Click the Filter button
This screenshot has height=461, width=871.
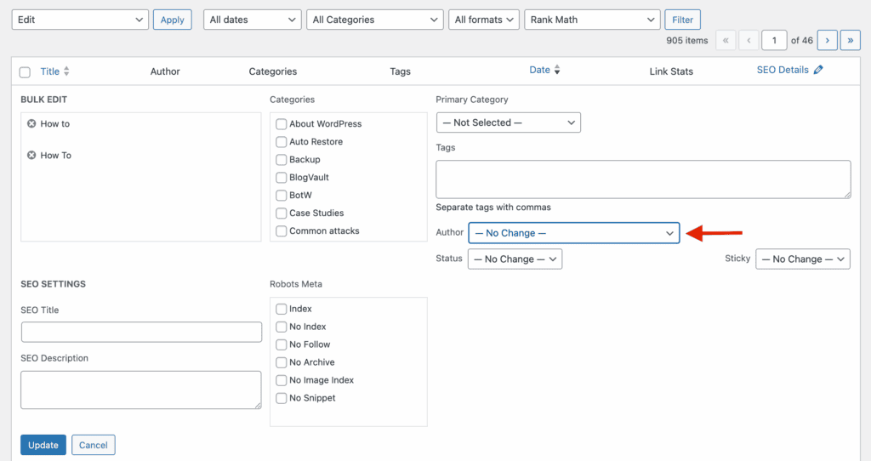pyautogui.click(x=683, y=20)
